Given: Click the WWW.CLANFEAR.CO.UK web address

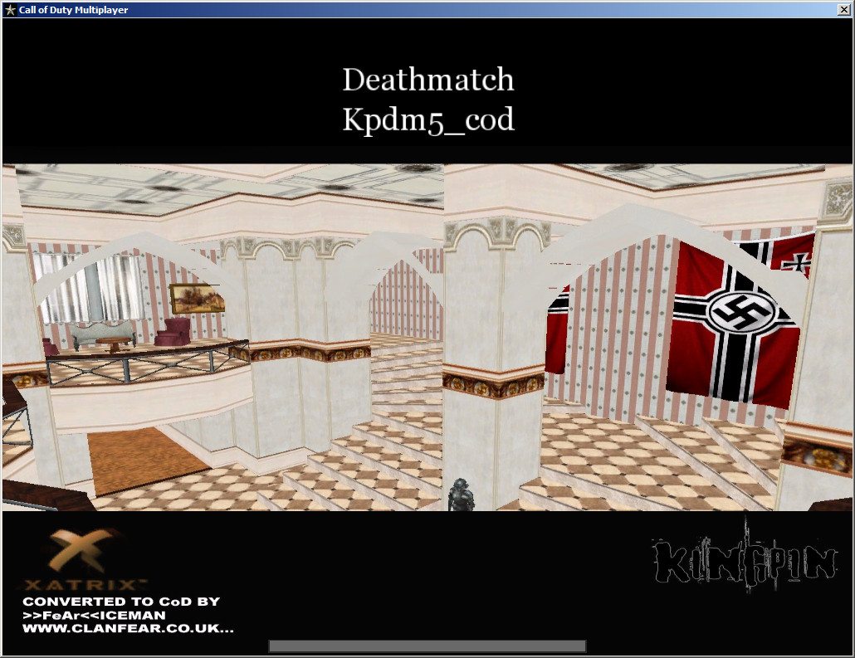Looking at the screenshot, I should pyautogui.click(x=128, y=629).
